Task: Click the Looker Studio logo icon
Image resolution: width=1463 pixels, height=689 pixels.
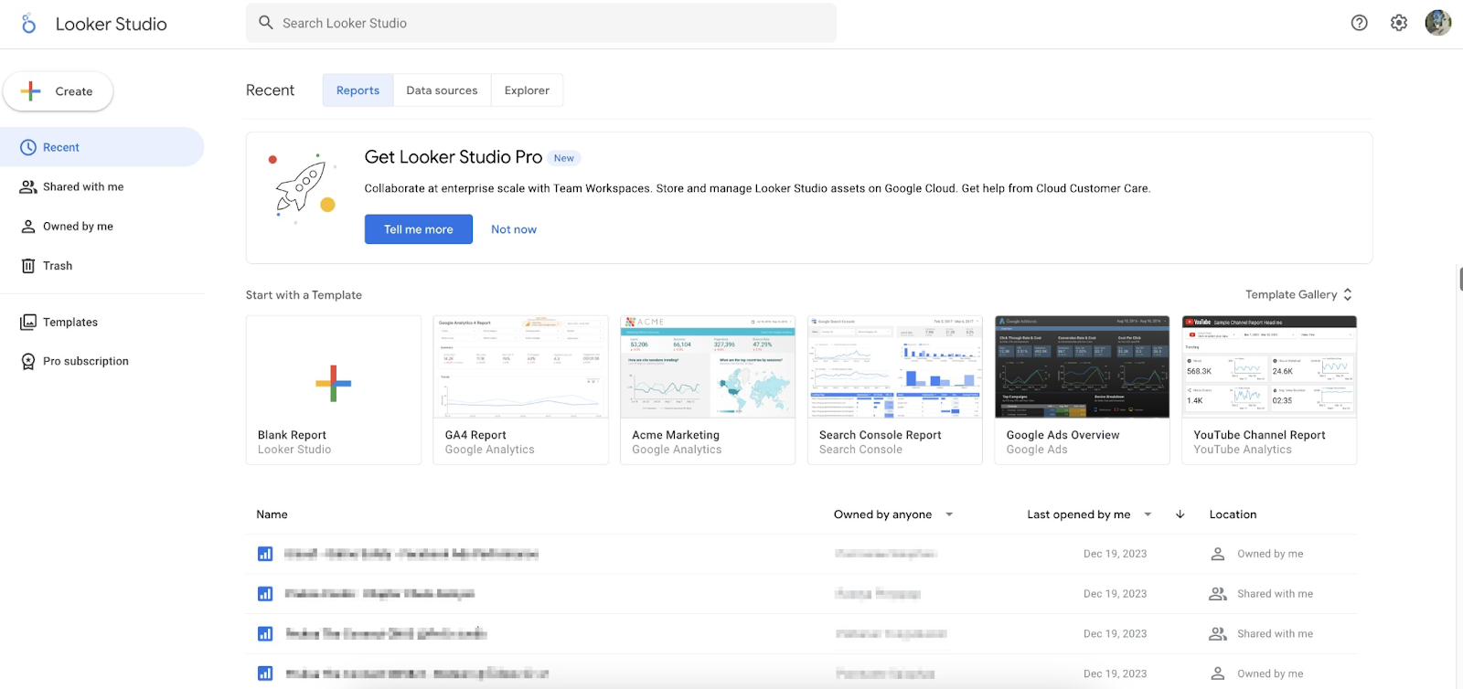Action: 28,24
